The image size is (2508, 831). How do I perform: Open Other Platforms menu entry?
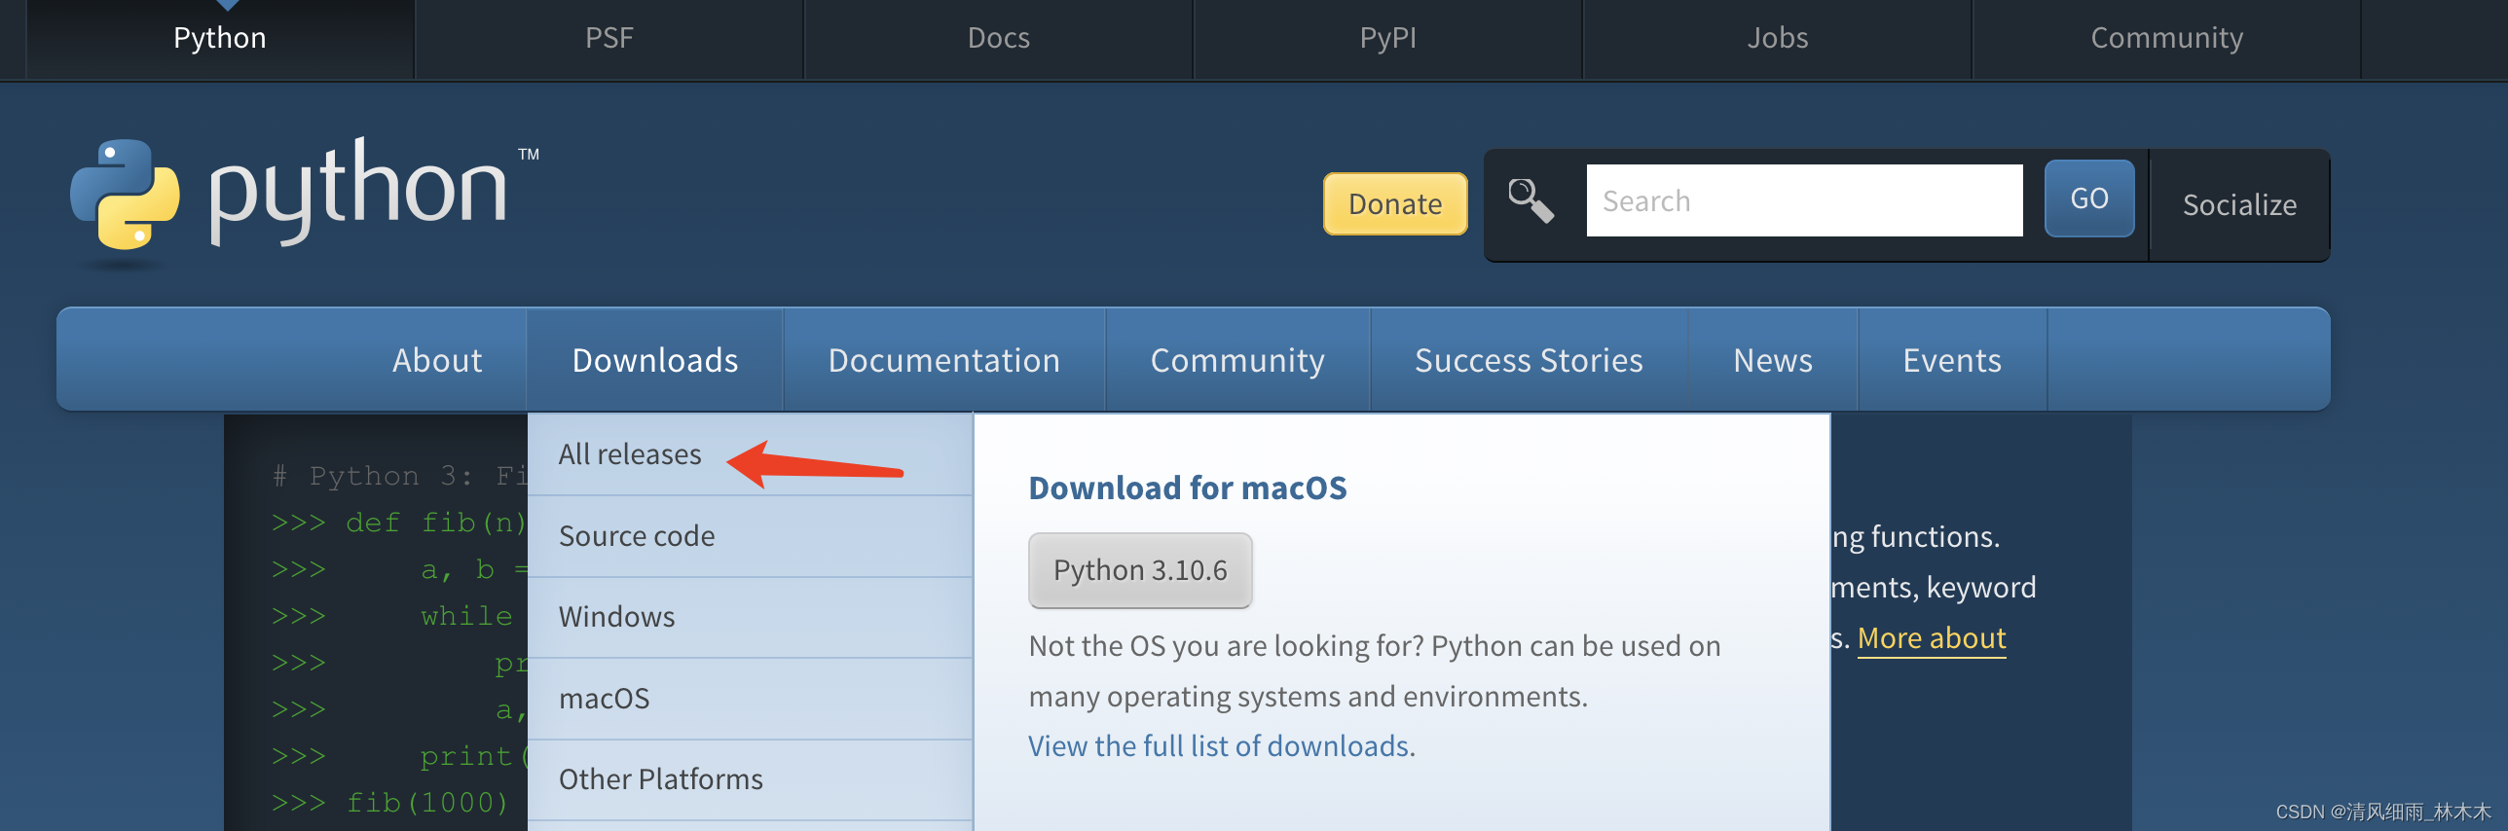click(660, 779)
